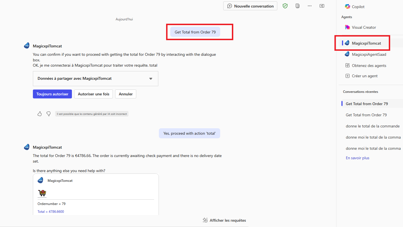
Task: Open the three-dots more options menu
Action: [x=310, y=6]
